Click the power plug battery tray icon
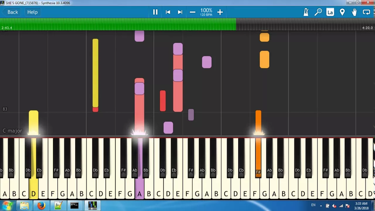 (328, 206)
